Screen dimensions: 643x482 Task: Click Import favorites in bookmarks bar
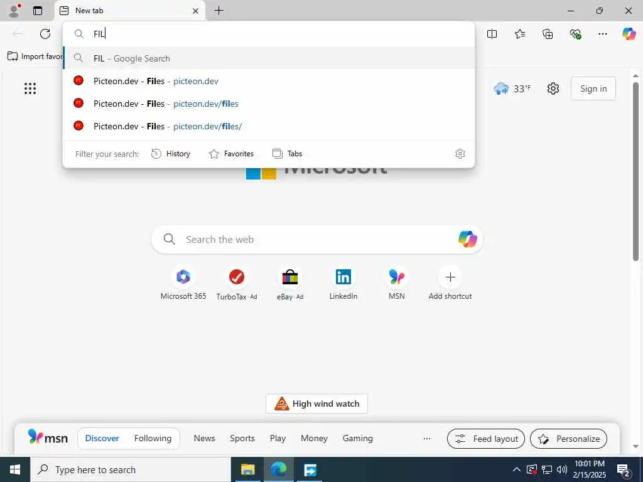(x=35, y=56)
